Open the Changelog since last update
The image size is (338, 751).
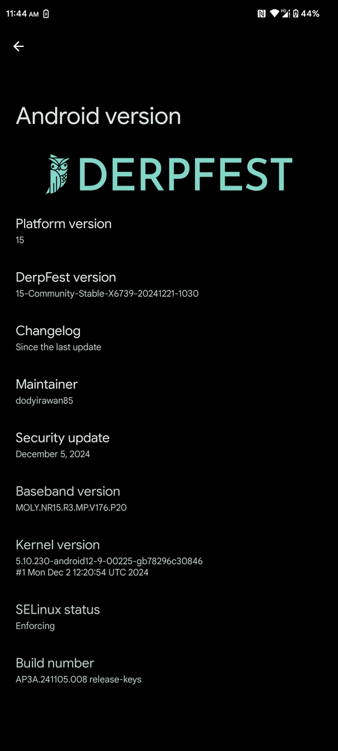click(169, 339)
